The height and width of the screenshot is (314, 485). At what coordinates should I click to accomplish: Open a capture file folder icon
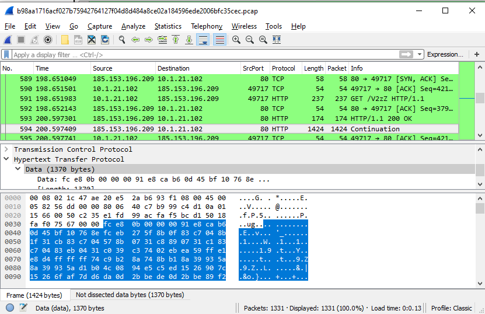pos(65,40)
